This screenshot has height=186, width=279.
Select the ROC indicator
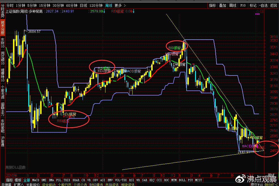click(166, 180)
